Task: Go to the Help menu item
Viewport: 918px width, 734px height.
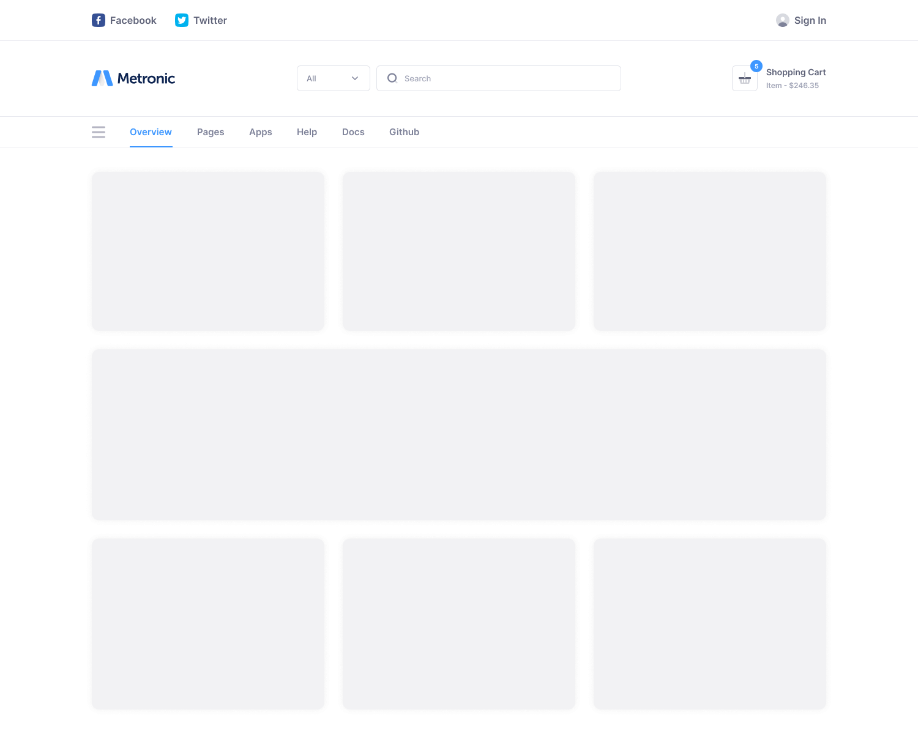Action: pyautogui.click(x=307, y=132)
